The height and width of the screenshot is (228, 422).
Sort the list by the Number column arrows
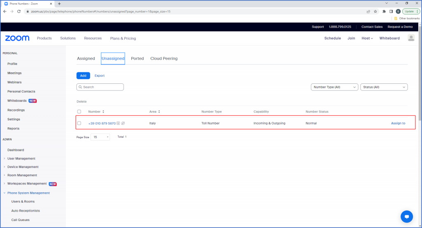click(103, 112)
